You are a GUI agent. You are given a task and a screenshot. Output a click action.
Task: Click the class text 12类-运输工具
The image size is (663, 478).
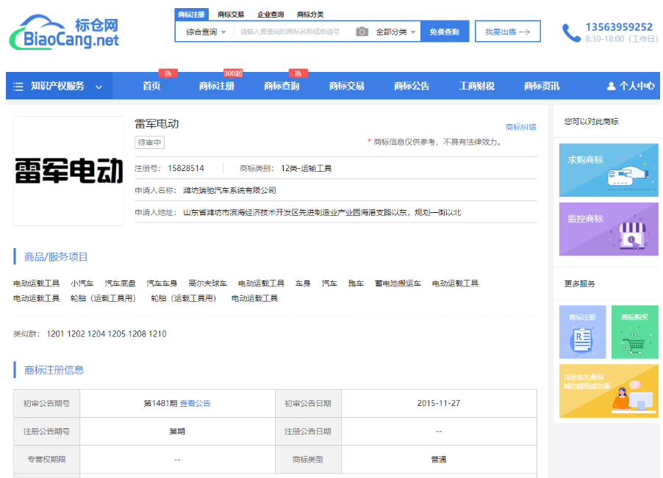[x=306, y=168]
